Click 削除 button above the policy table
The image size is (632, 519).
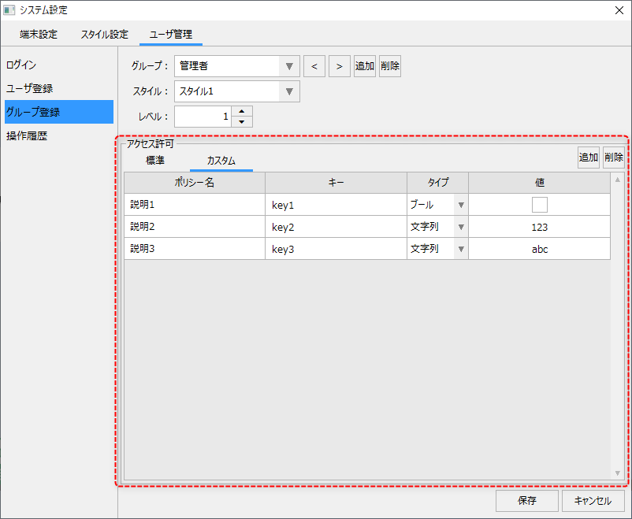(x=614, y=158)
